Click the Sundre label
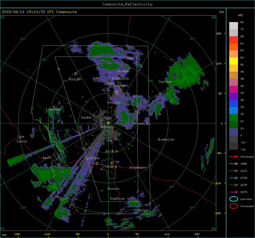Screen dimensions: 255x238 pos(86,117)
